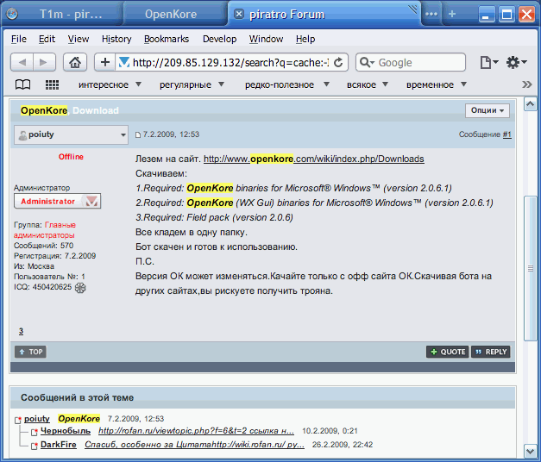Click the QUOTE button
Viewport: 541px width, 462px height.
tap(448, 352)
